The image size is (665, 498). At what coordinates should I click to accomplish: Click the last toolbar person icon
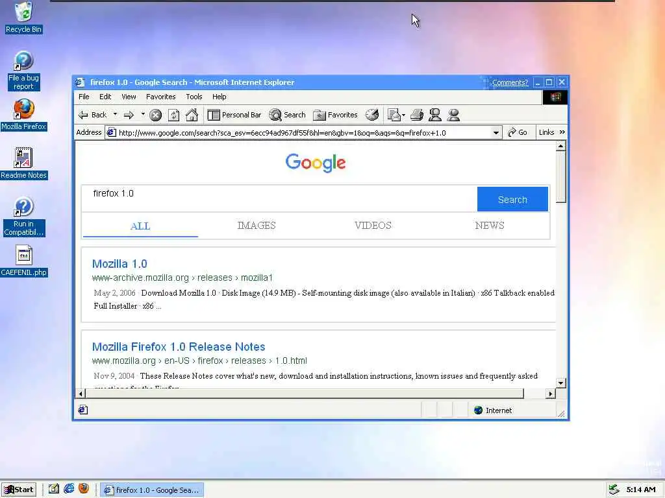(453, 115)
